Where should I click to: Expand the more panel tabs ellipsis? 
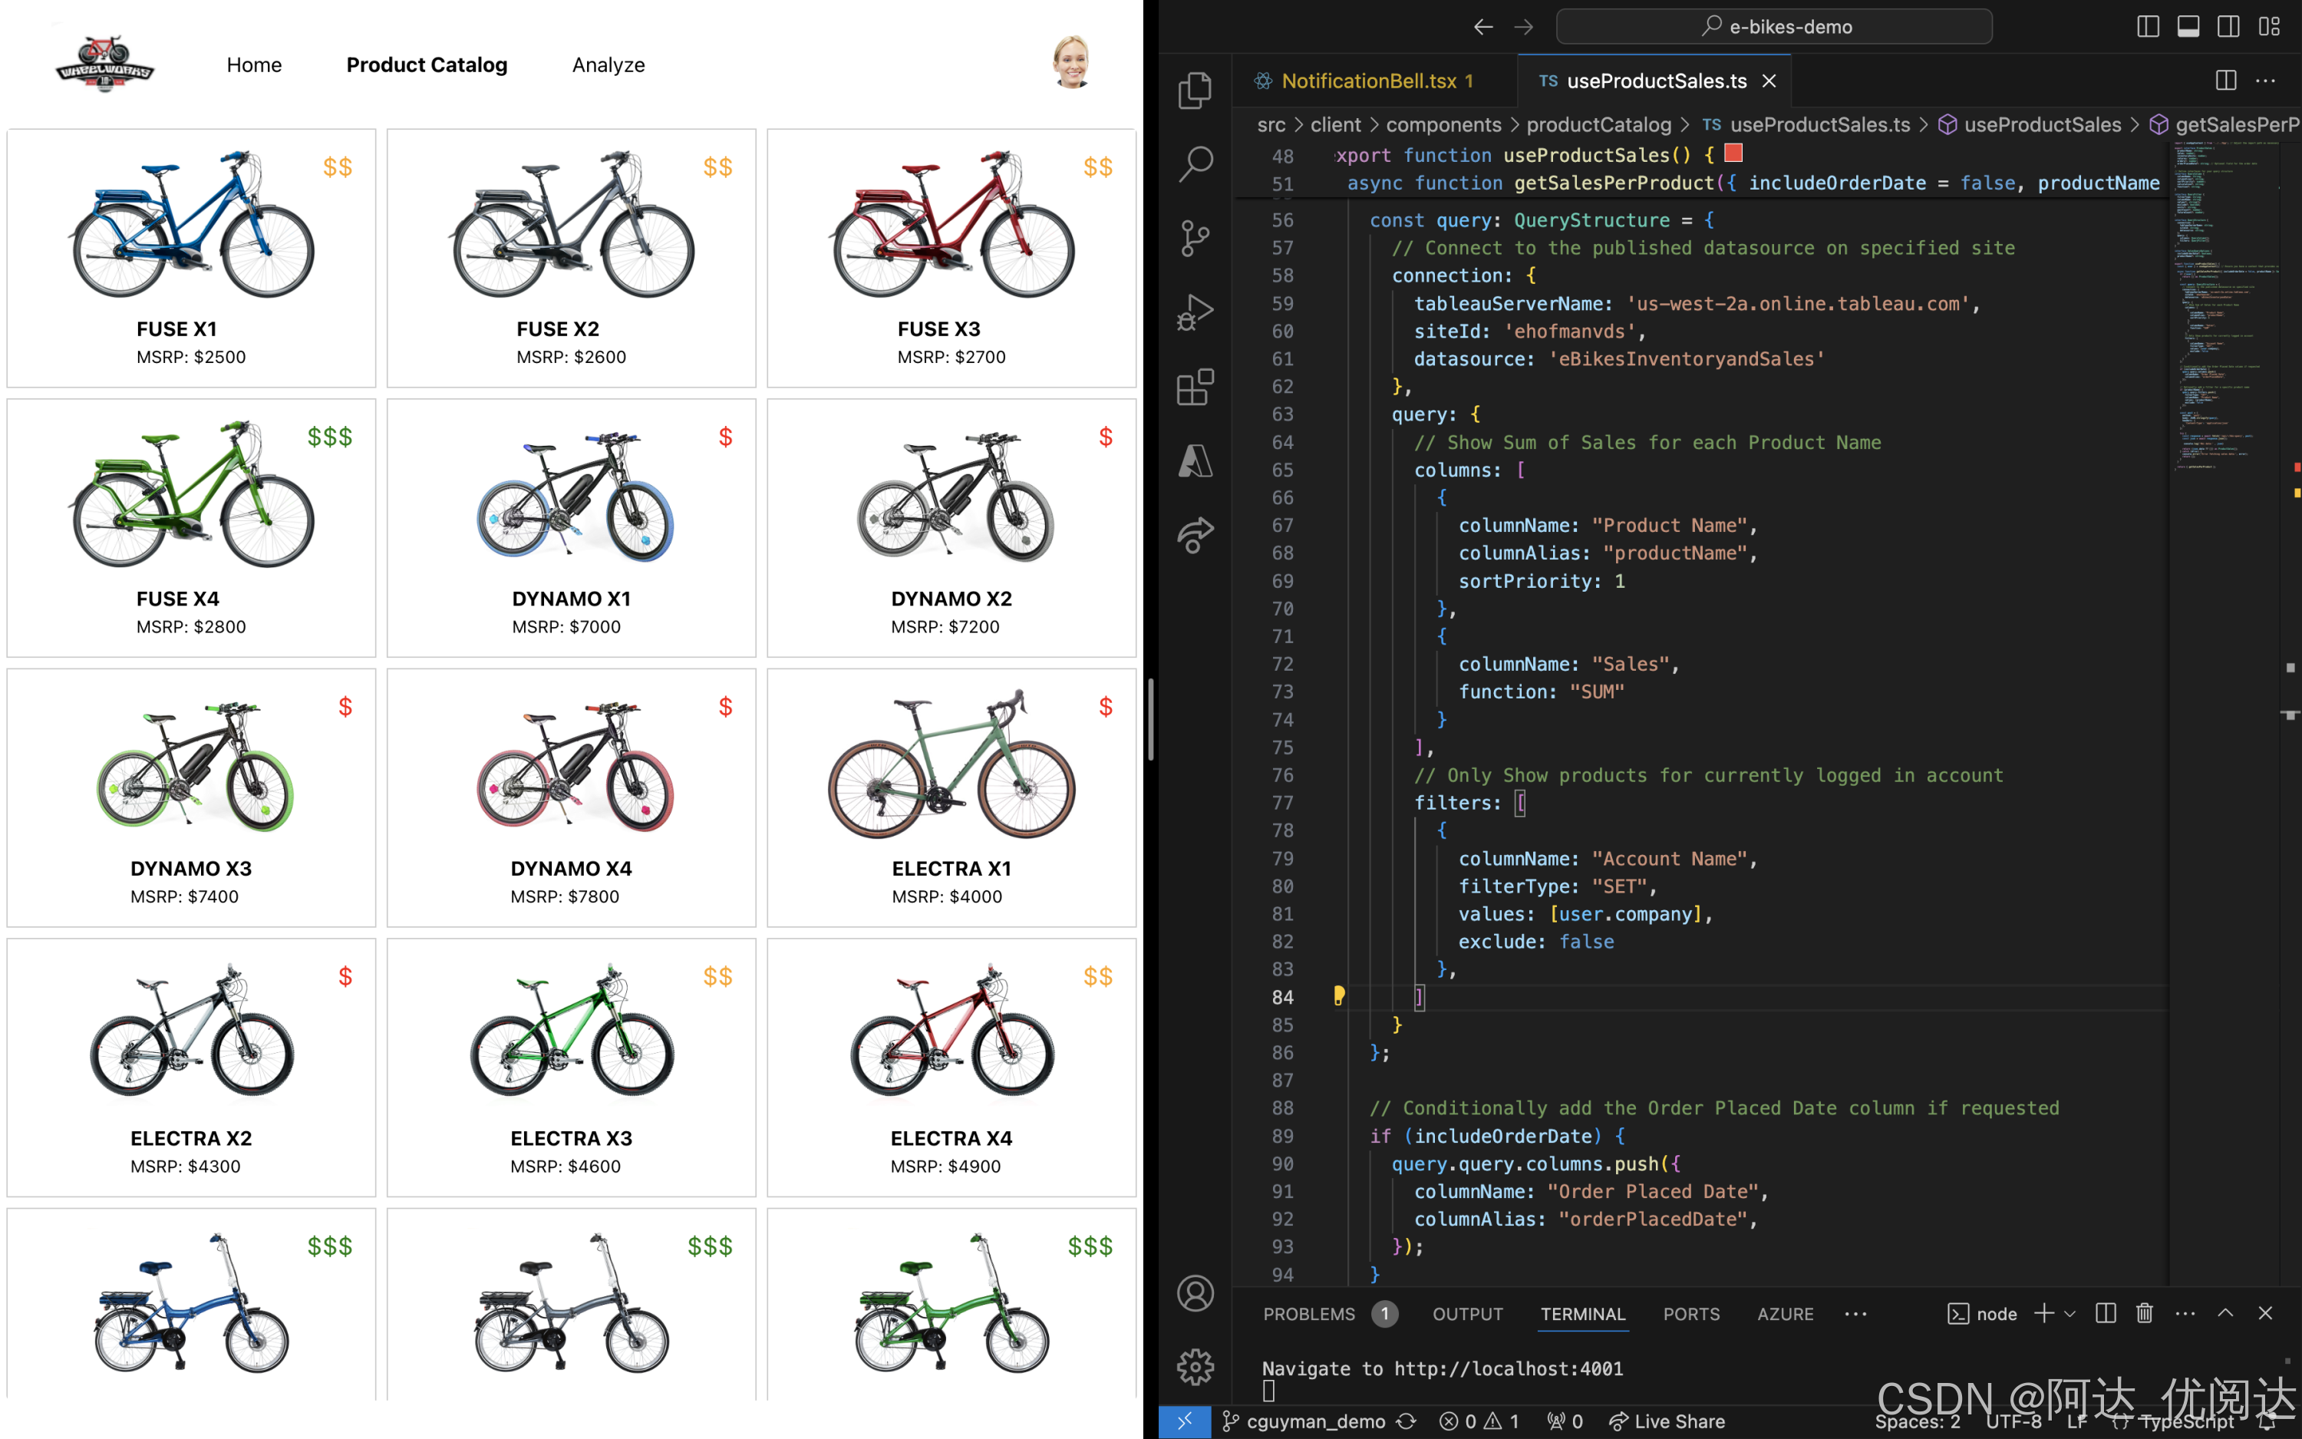tap(1855, 1313)
